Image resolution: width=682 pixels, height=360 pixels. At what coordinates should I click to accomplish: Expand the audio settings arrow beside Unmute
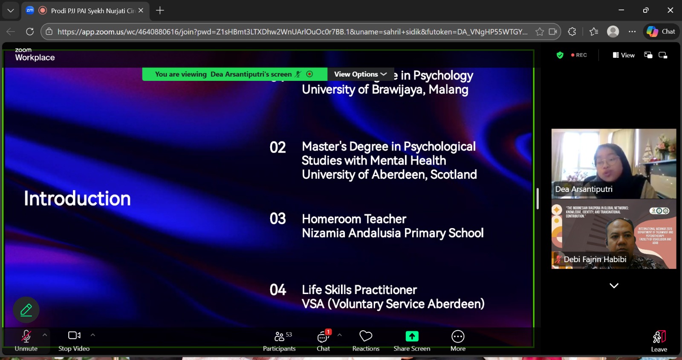point(45,335)
